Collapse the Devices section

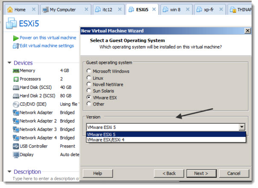(9, 63)
